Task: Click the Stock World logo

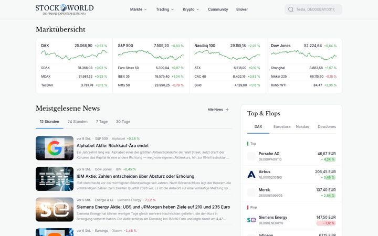Action: 65,9
